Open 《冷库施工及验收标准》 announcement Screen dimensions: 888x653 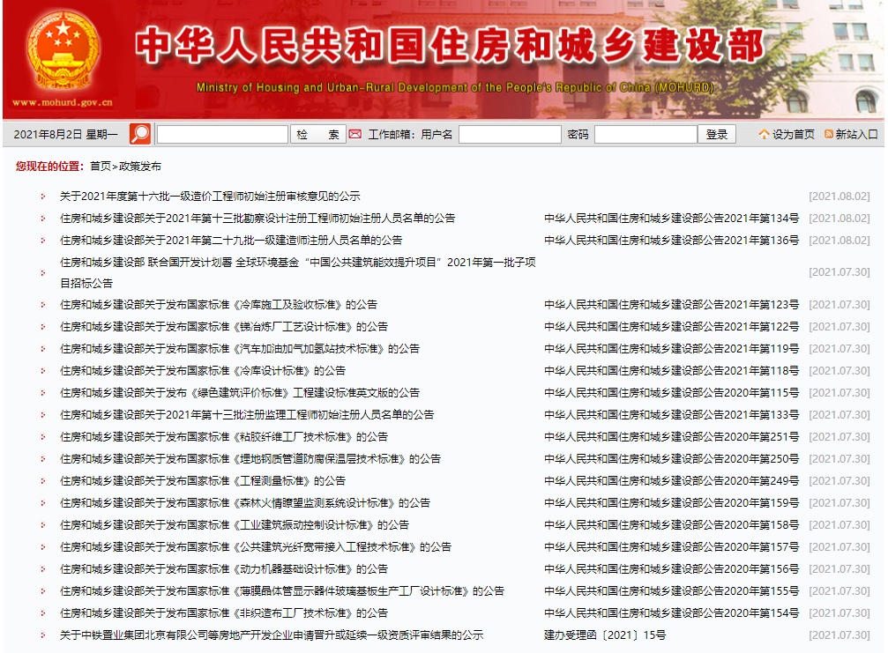(219, 305)
